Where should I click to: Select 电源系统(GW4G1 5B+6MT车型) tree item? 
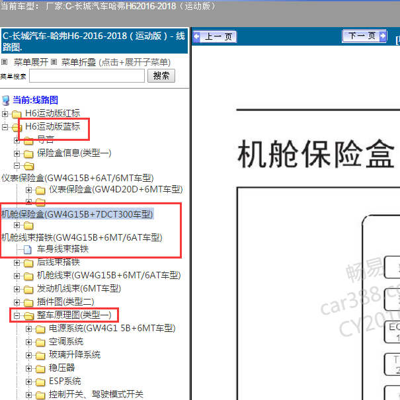(x=112, y=329)
